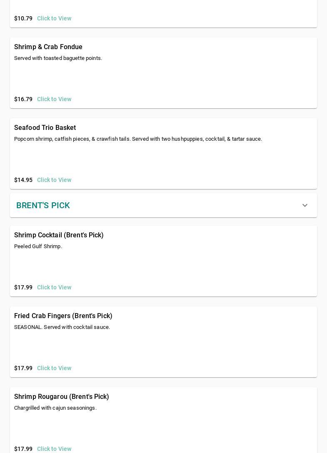Open the Fried Crab Fingers (Brent's Pick) title
This screenshot has width=327, height=453.
63,316
